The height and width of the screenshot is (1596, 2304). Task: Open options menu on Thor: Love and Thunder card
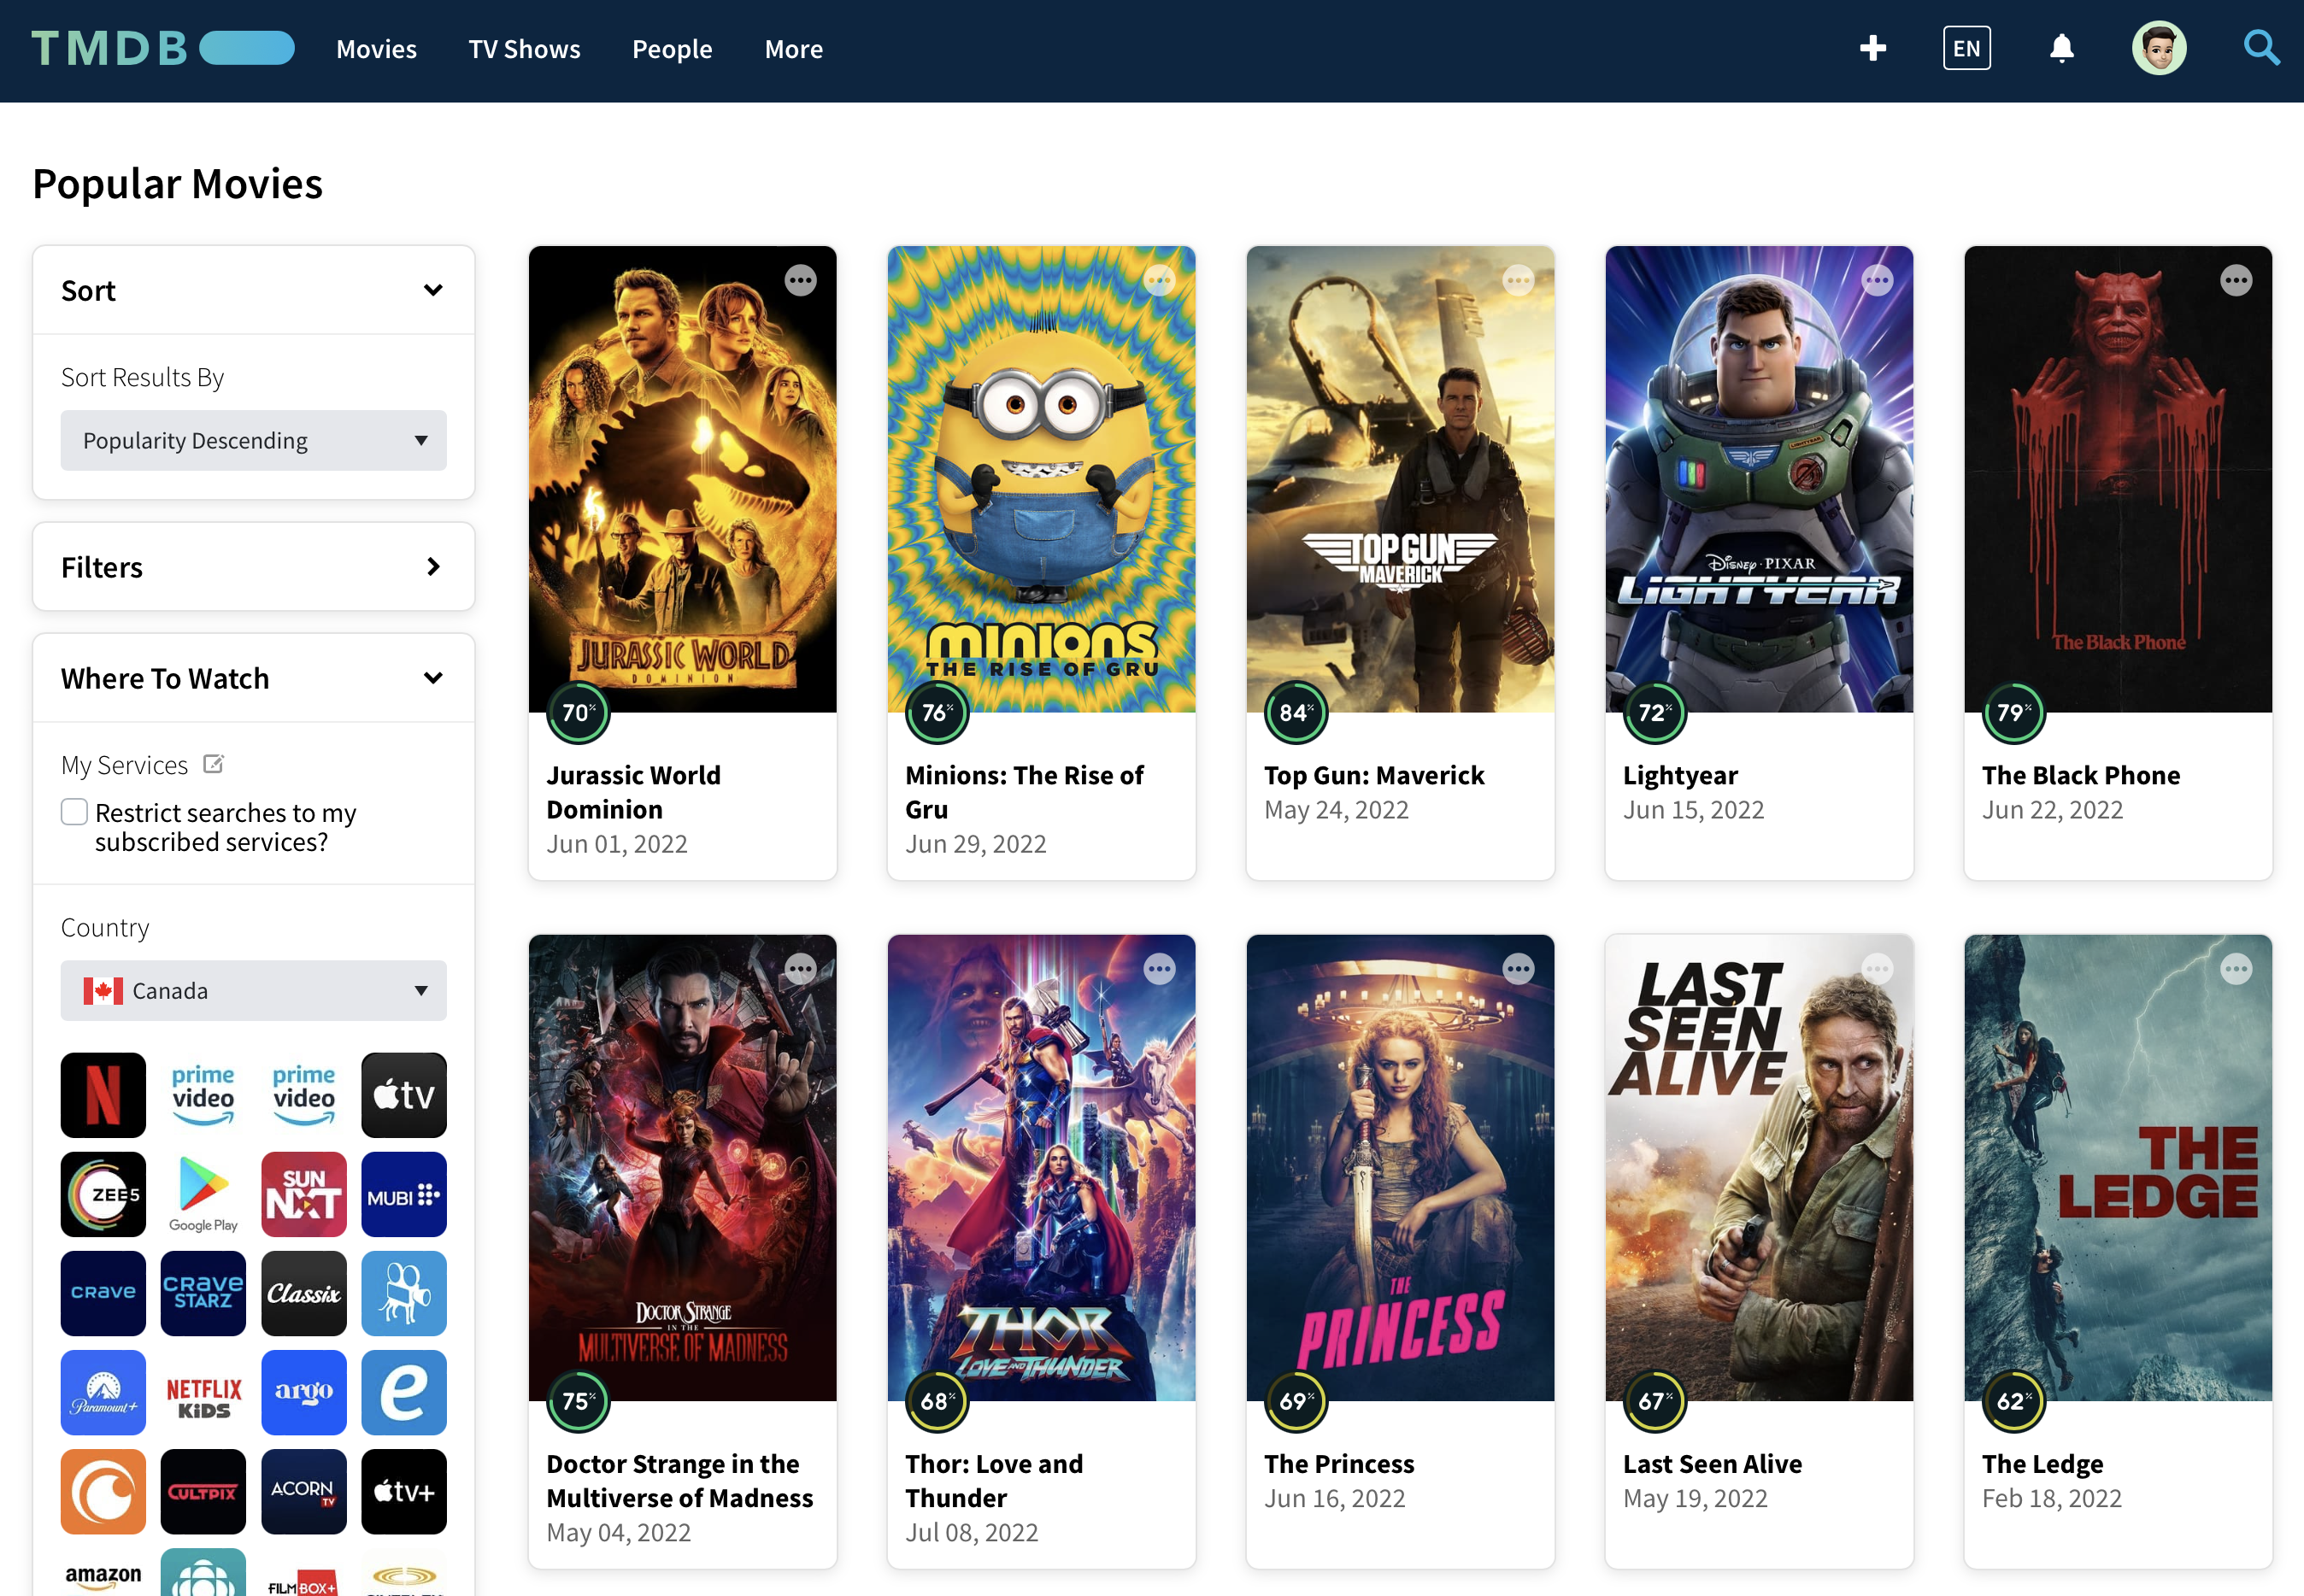click(x=1159, y=968)
